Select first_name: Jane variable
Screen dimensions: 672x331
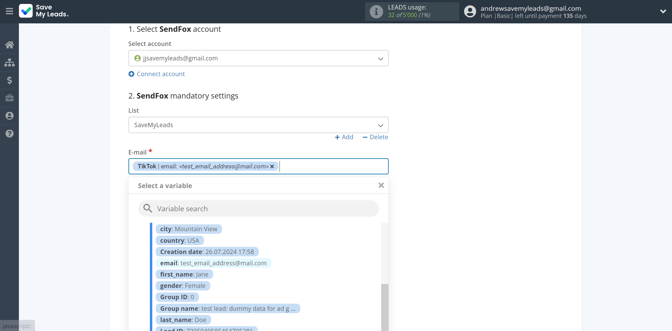(184, 275)
